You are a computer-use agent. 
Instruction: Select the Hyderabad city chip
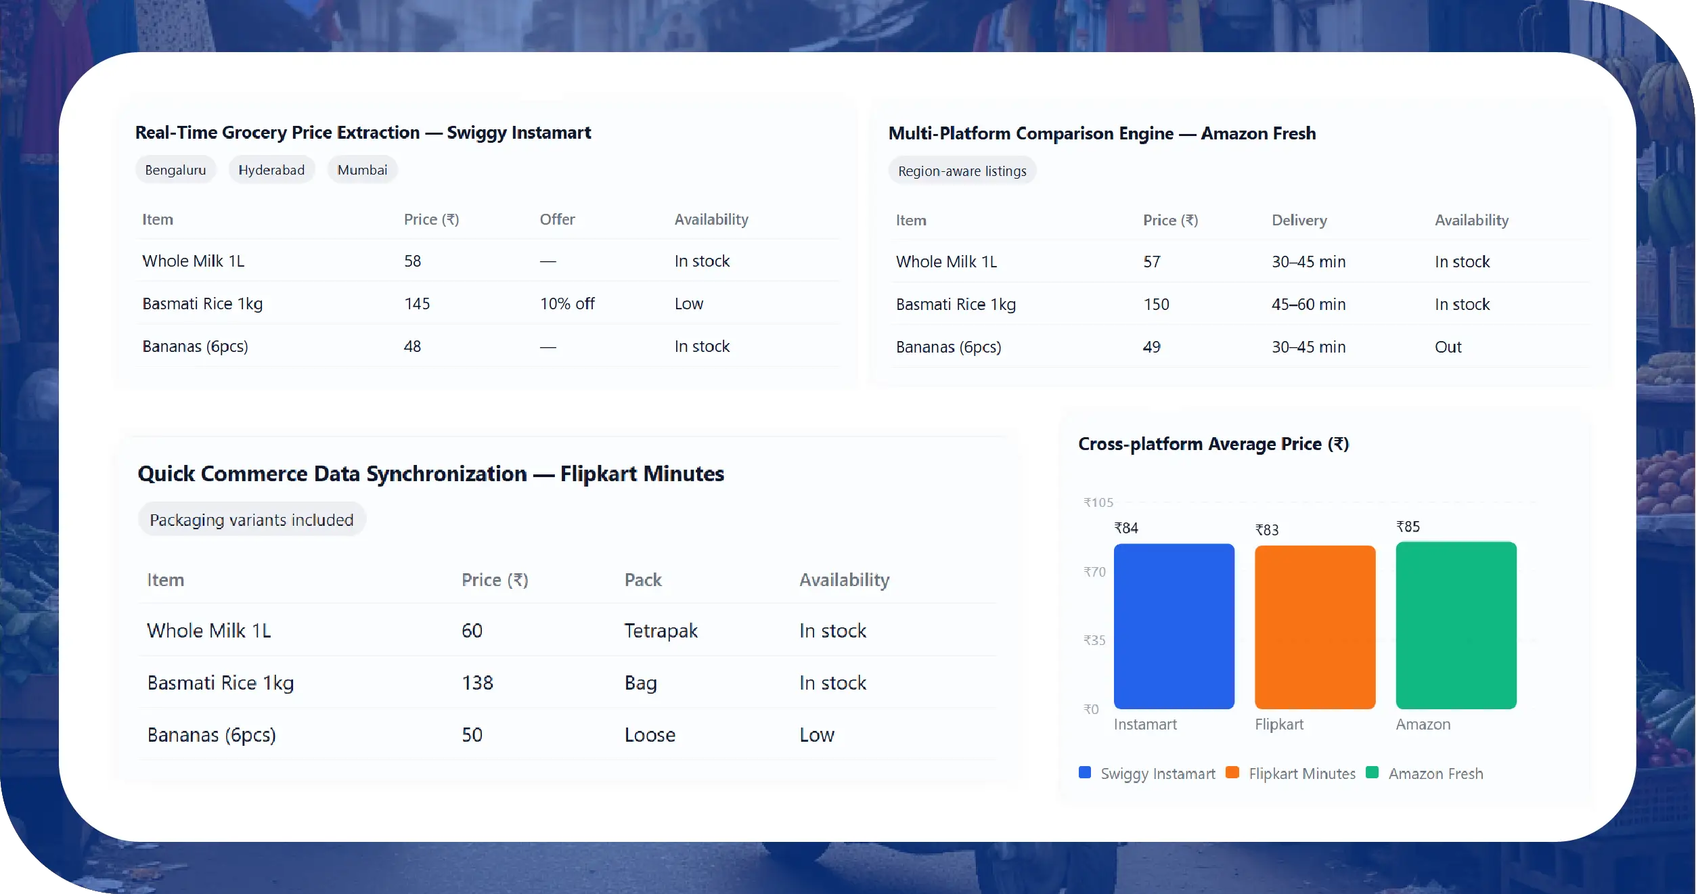271,169
